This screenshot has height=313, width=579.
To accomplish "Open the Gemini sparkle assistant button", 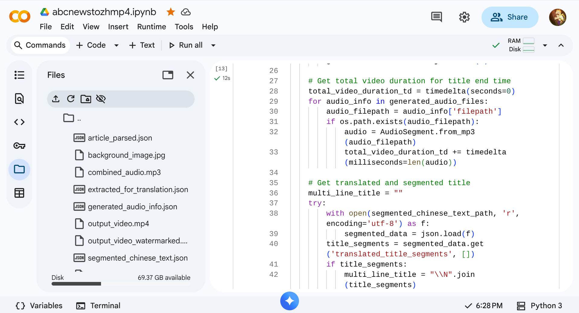I will [x=289, y=301].
